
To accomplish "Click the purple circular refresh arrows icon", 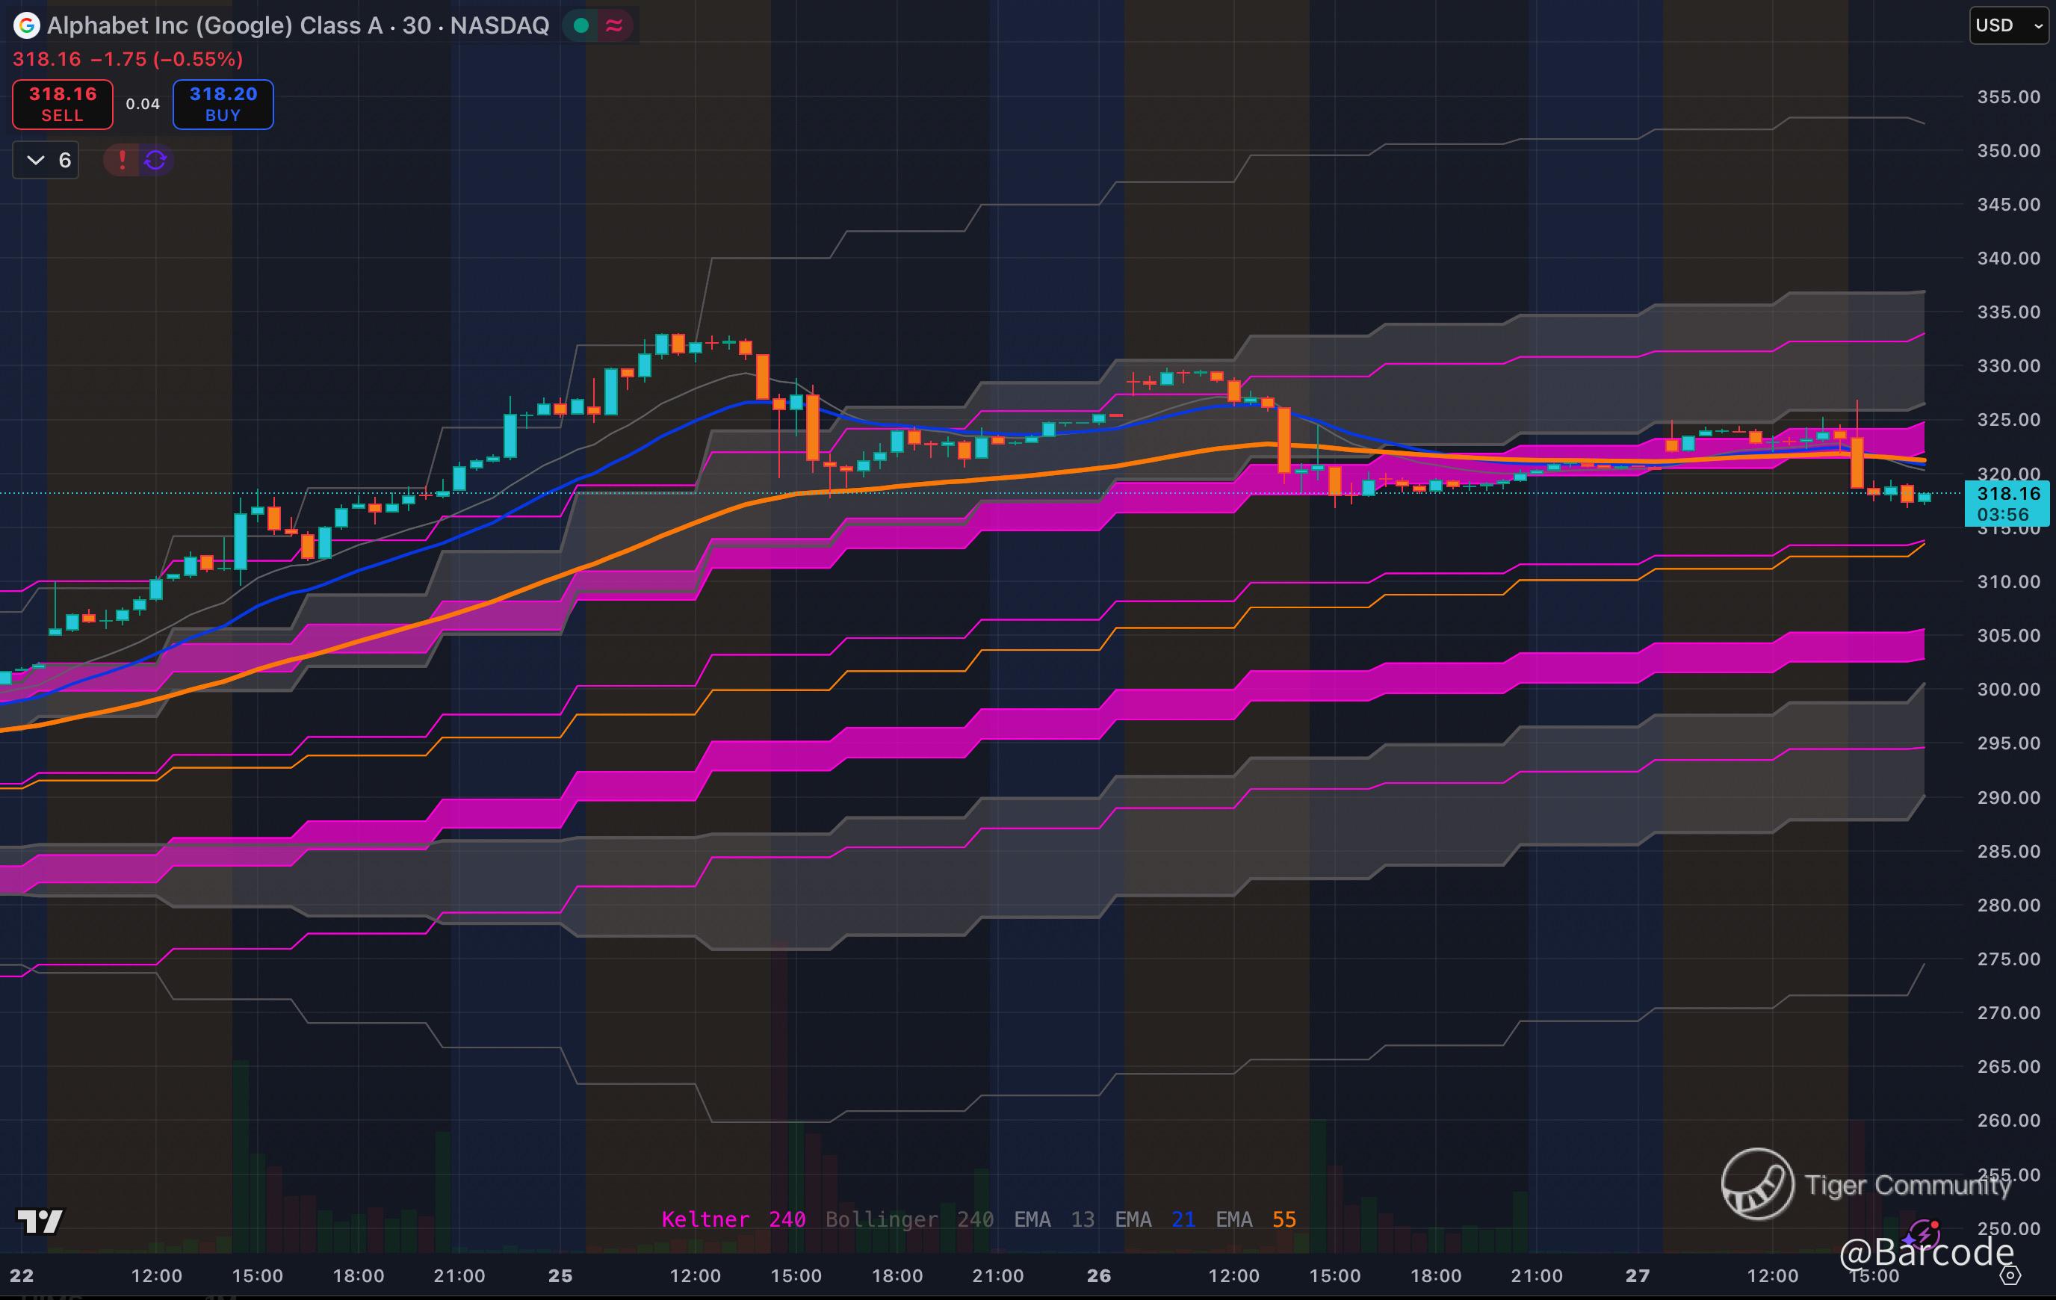I will click(x=155, y=160).
